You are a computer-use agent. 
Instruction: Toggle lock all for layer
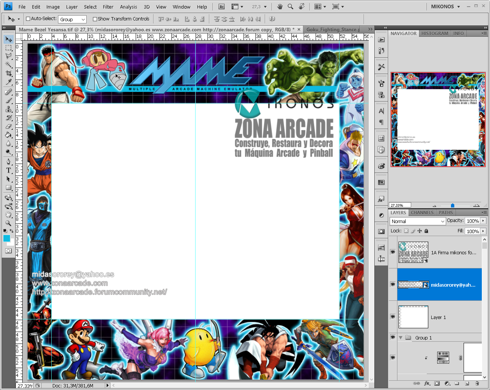coord(426,231)
